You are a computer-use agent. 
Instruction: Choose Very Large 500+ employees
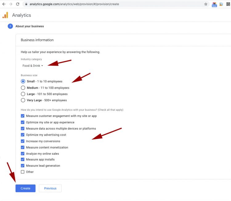[23, 100]
